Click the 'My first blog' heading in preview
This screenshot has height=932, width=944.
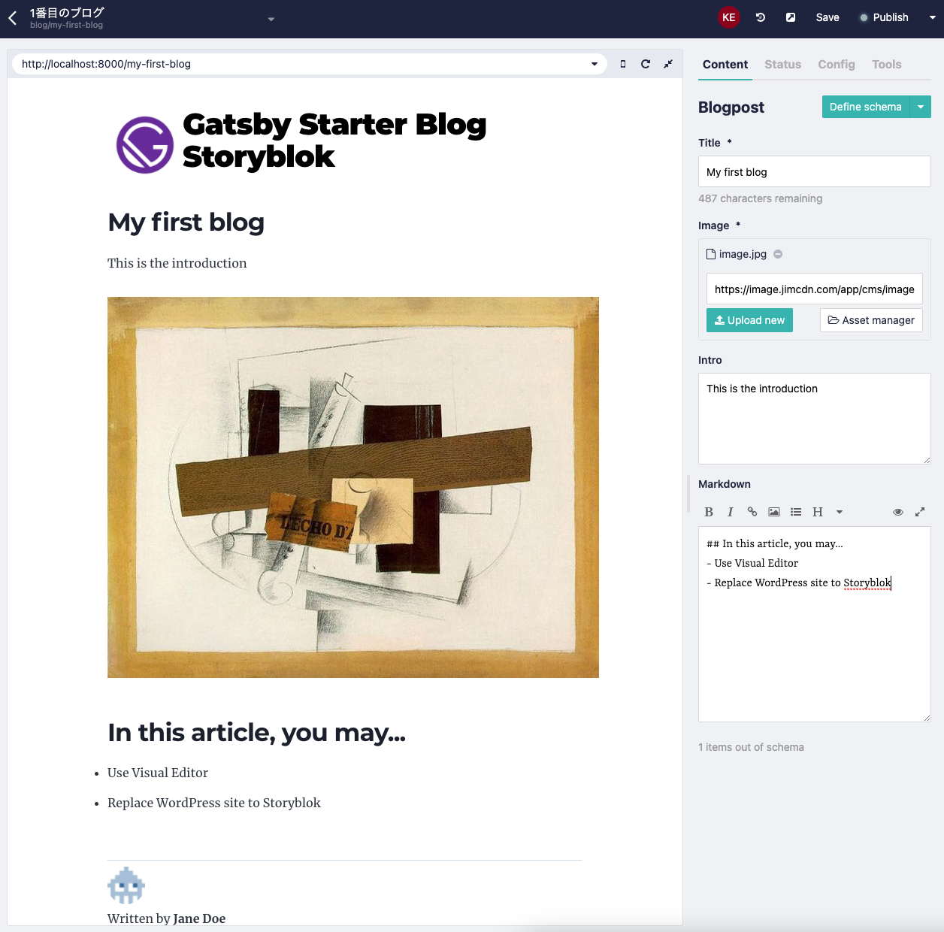point(186,222)
